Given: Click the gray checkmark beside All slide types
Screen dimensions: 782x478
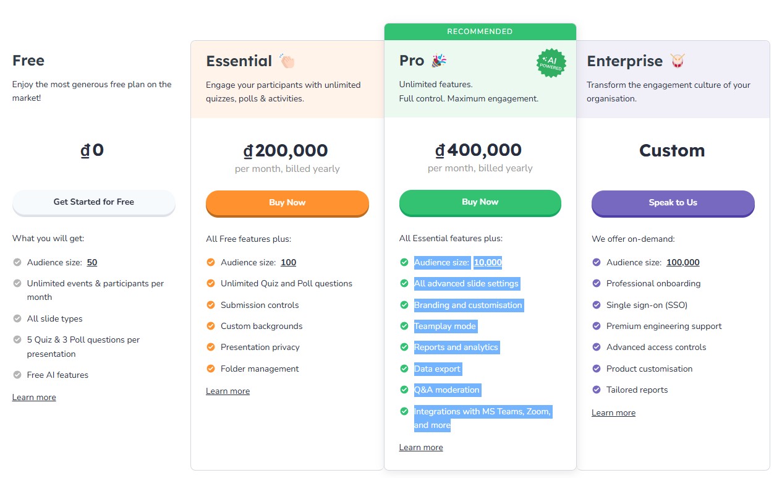Looking at the screenshot, I should point(17,318).
